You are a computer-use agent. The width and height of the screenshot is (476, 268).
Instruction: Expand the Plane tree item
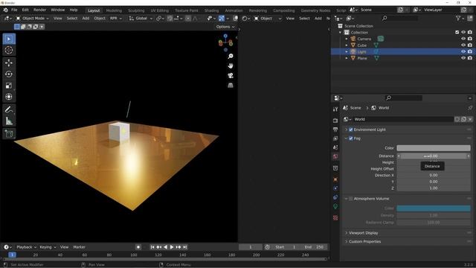(x=347, y=58)
